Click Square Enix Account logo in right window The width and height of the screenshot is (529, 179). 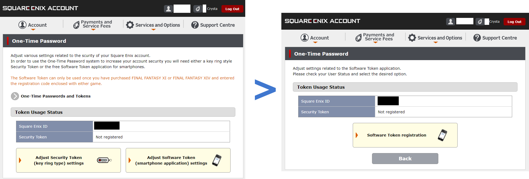click(x=323, y=21)
